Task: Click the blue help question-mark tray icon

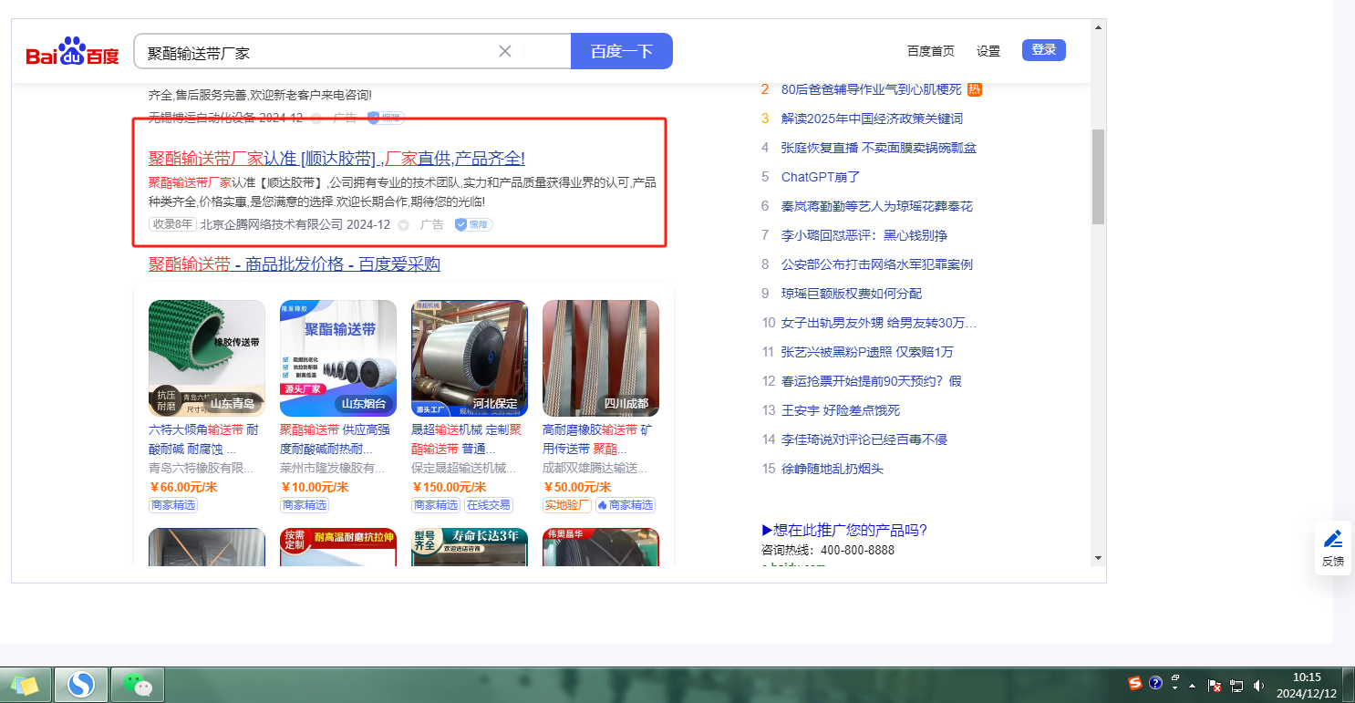Action: pos(1155,683)
